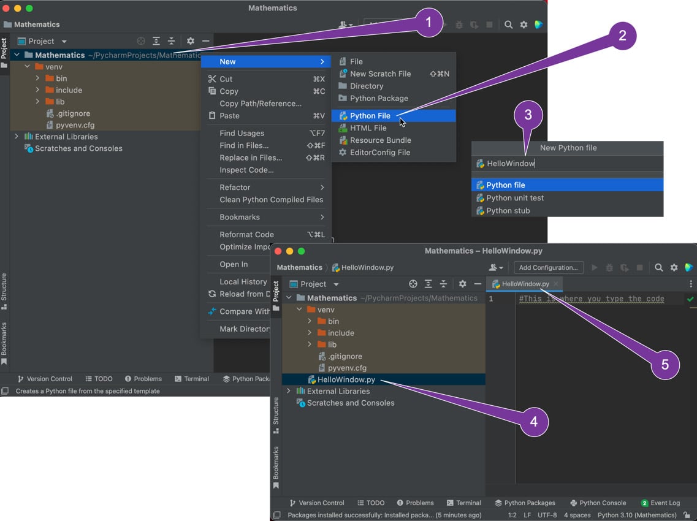The image size is (697, 521).
Task: Open Version Control in back Mathematics window
Action: click(45, 379)
